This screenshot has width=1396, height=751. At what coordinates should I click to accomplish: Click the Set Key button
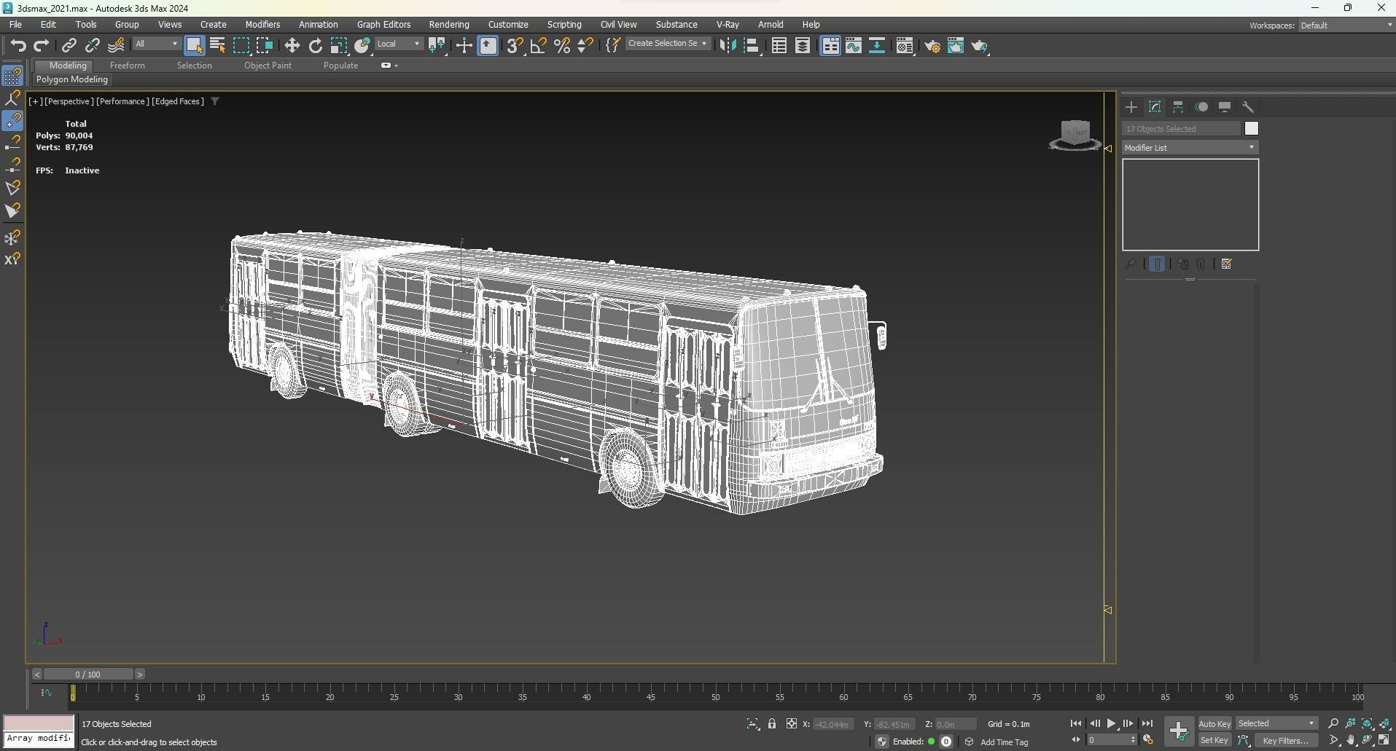pos(1214,740)
